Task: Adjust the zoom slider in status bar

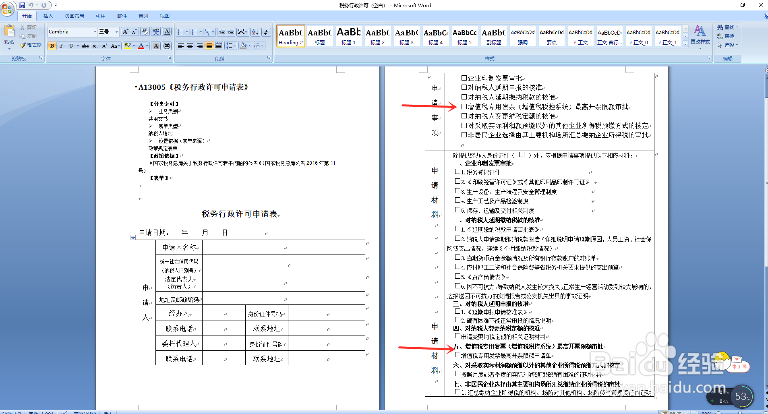Action: coord(739,413)
